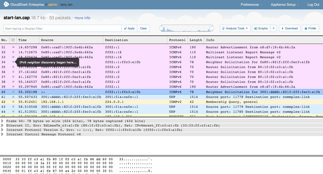
Task: Expand the Frame 40 details
Action: tap(3, 121)
